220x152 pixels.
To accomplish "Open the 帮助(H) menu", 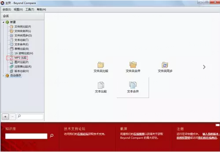I will 41,10.
